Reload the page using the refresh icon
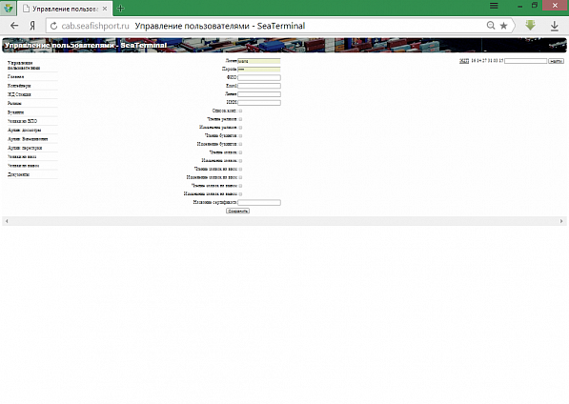This screenshot has width=569, height=404. click(53, 26)
